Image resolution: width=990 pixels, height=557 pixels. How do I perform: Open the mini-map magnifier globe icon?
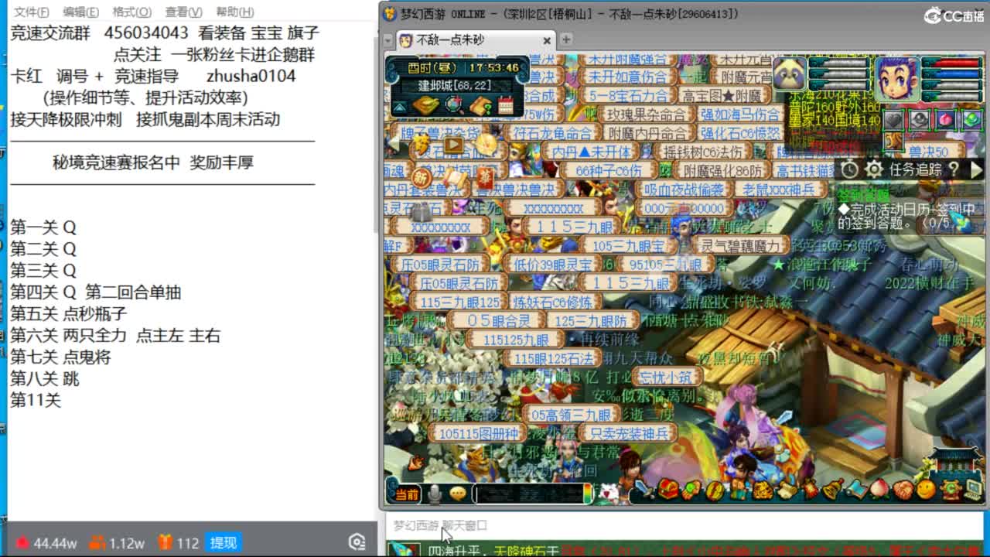(x=455, y=104)
